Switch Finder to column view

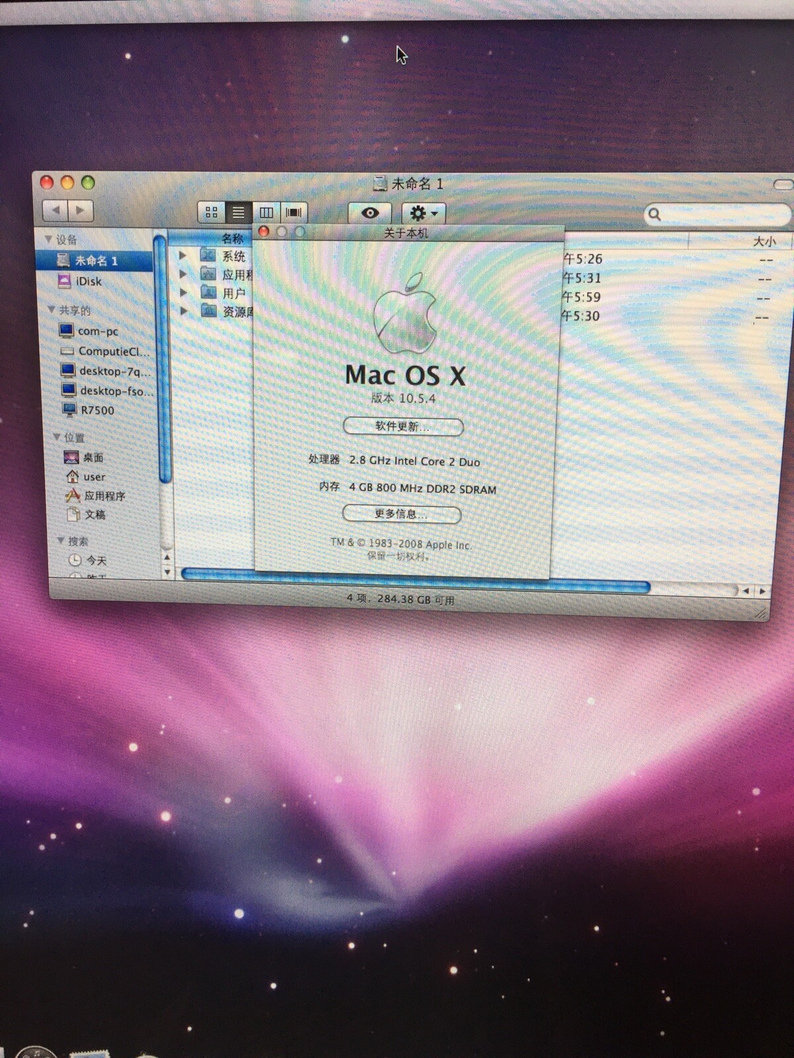pos(266,212)
